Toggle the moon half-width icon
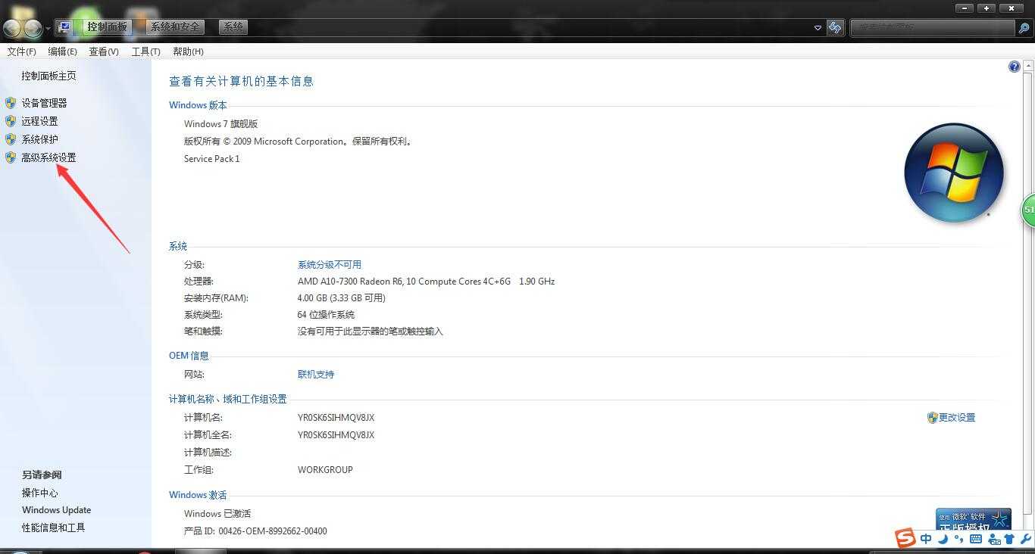This screenshot has width=1035, height=554. [943, 539]
